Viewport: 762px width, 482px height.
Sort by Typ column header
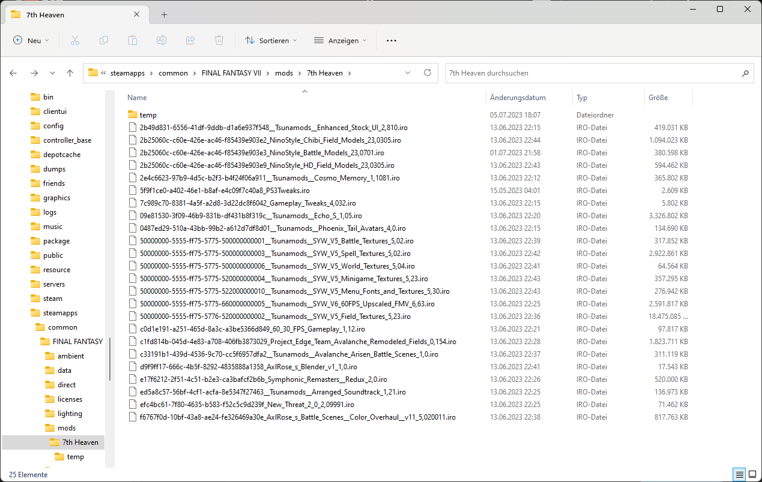582,98
